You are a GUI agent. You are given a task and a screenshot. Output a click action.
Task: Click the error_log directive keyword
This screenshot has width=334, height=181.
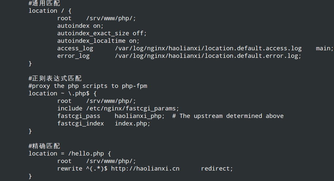coord(74,56)
